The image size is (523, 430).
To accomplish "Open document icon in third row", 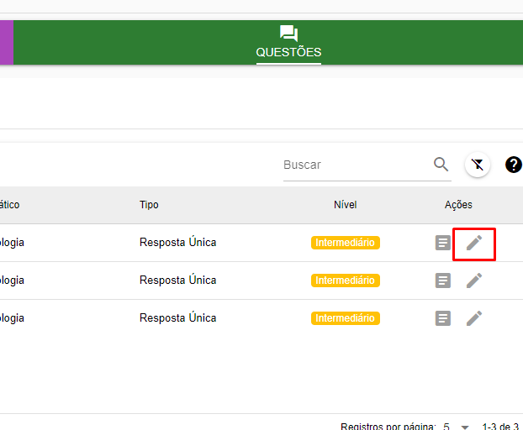I will (x=443, y=318).
